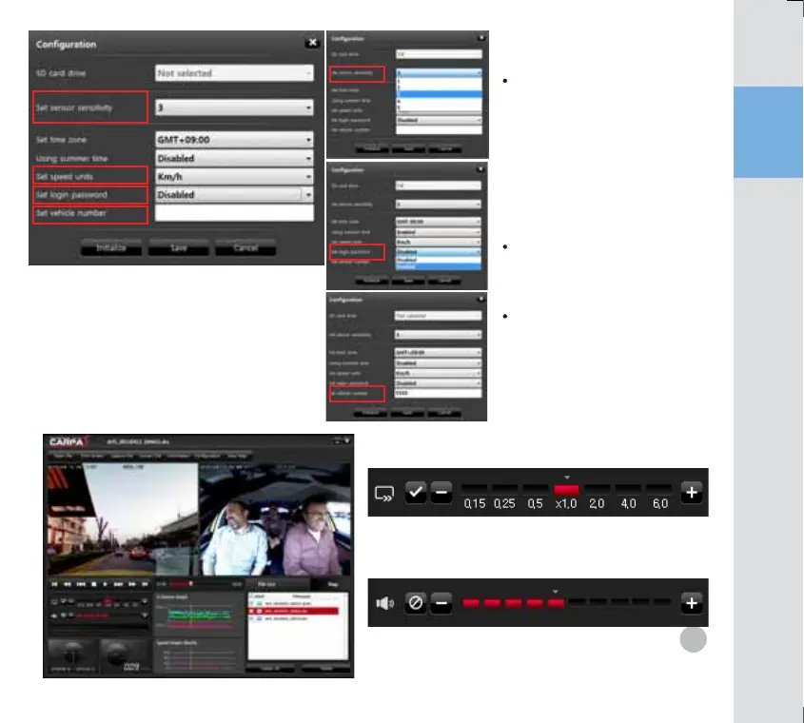Stop playback in the CARPA player
The height and width of the screenshot is (723, 804).
click(94, 584)
